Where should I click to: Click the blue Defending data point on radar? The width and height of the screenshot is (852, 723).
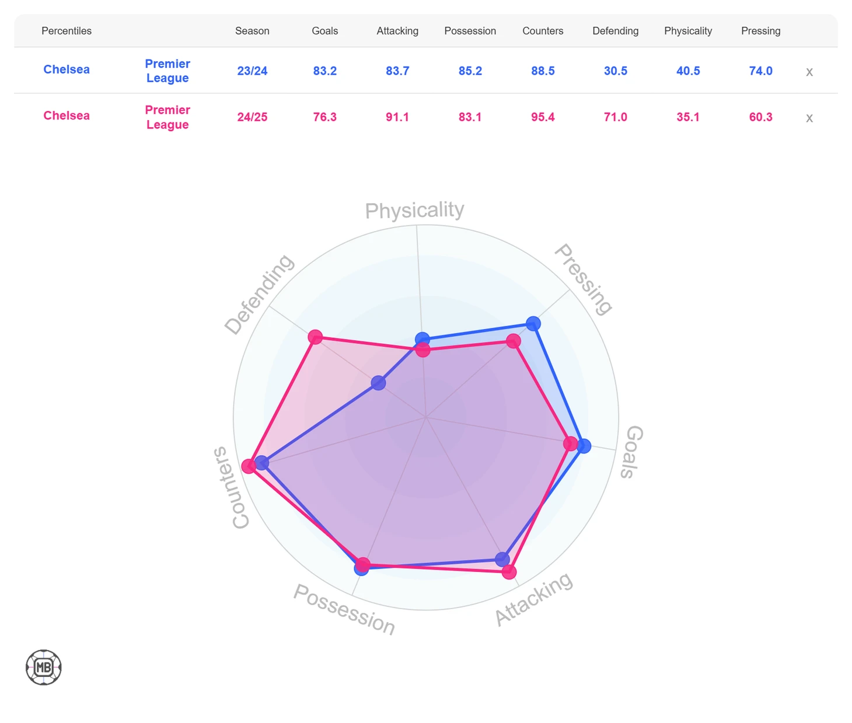tap(378, 383)
